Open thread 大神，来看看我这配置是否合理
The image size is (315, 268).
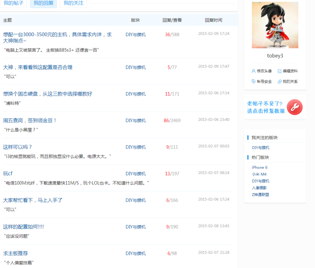pos(38,67)
